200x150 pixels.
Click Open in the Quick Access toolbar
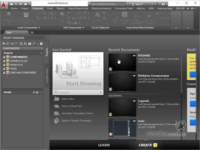(16, 4)
